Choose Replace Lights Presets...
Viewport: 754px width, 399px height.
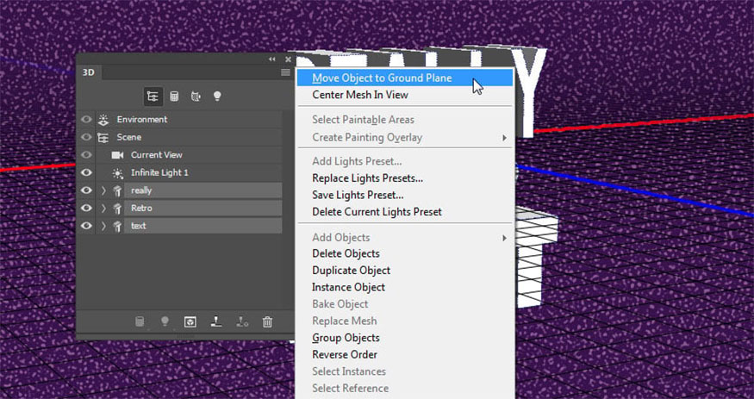coord(405,178)
